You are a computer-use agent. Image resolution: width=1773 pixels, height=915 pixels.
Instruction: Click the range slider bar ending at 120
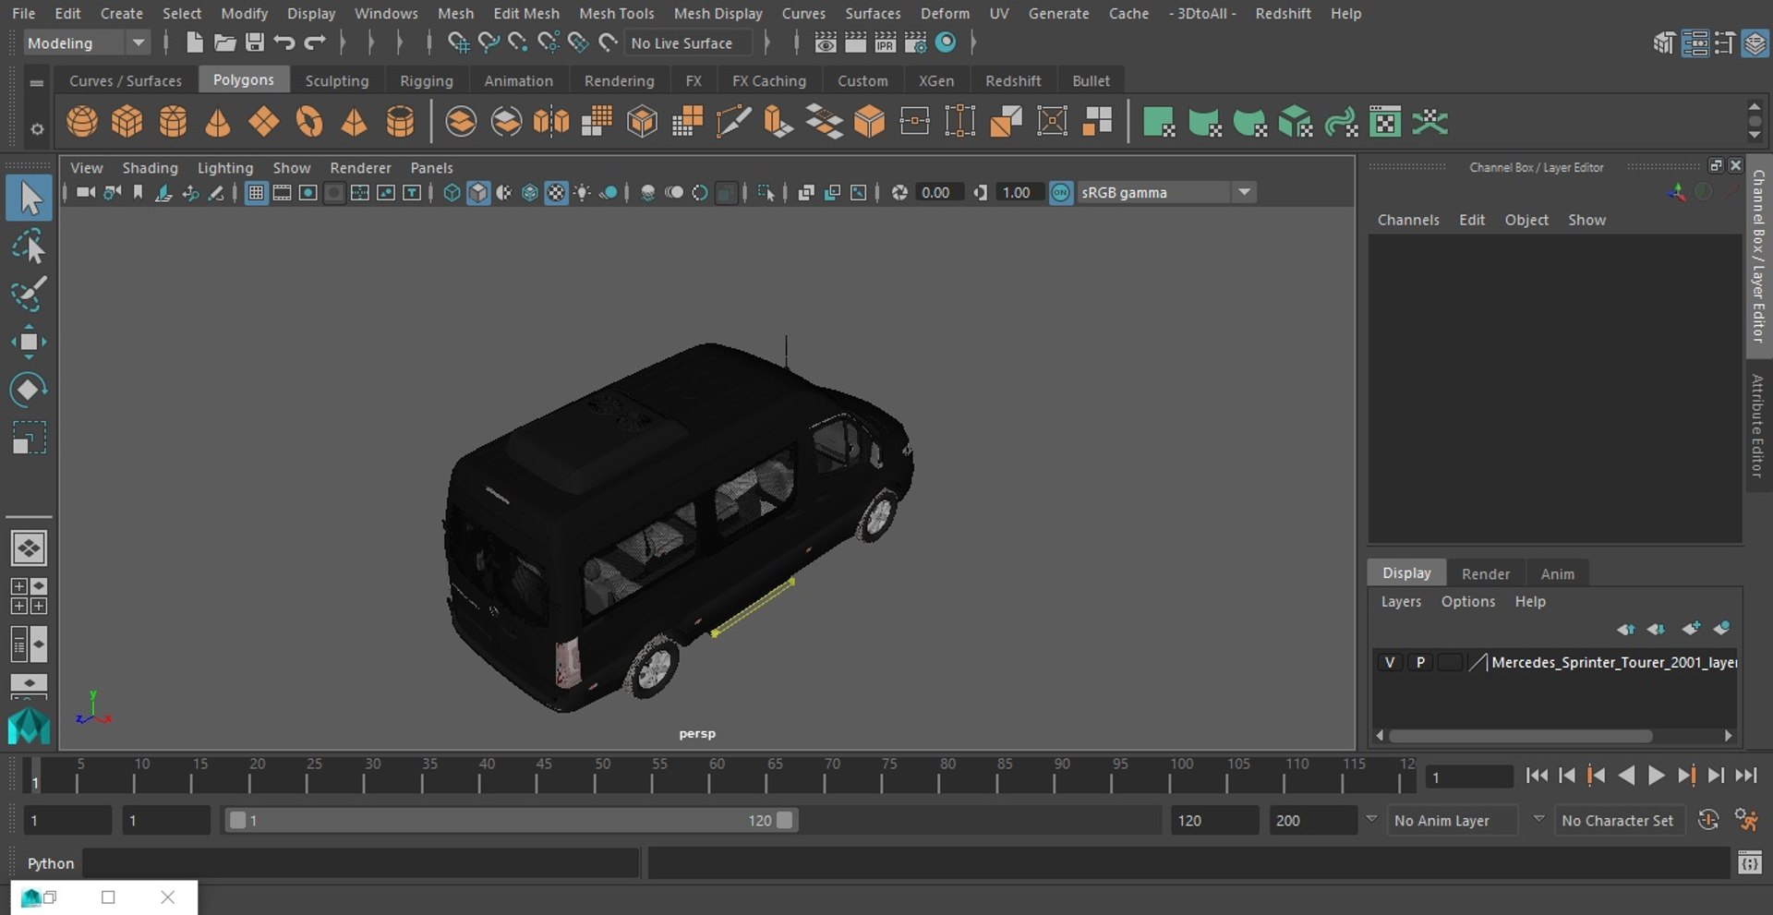click(x=511, y=820)
